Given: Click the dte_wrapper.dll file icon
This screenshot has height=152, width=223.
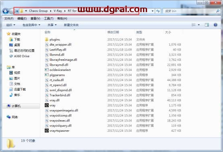Looking at the screenshot, I should click(x=47, y=45).
